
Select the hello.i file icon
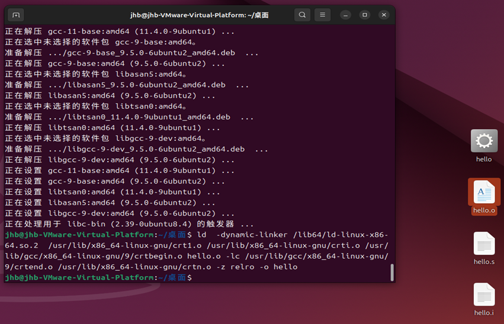point(484,299)
